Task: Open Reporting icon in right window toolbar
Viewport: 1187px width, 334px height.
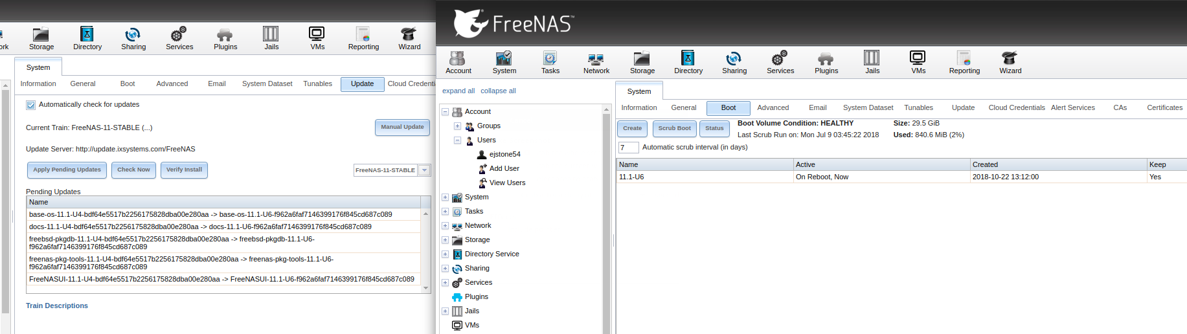Action: [x=964, y=63]
